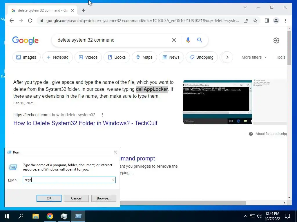Close the Run dialog window

click(115, 152)
